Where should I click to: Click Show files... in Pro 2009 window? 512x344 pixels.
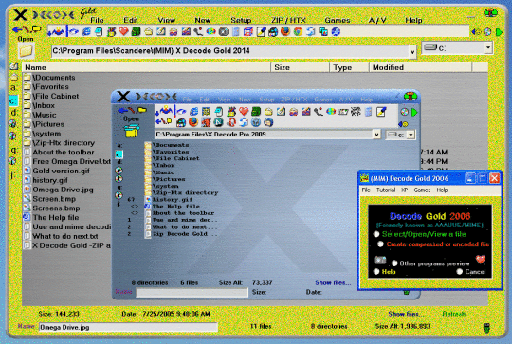click(333, 282)
